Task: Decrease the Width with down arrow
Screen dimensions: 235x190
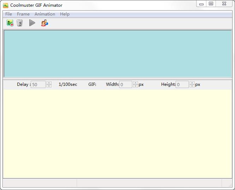Action: click(x=135, y=86)
